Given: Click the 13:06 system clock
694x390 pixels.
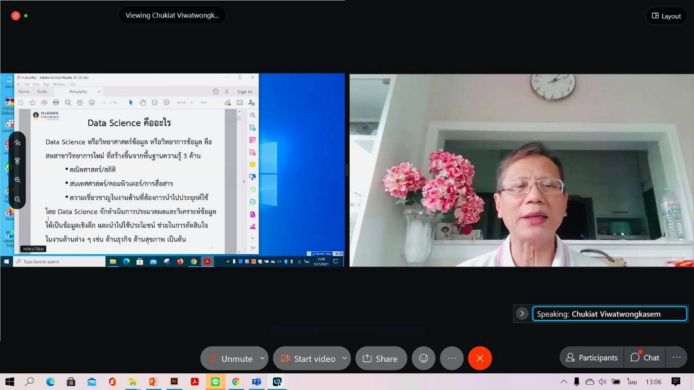Looking at the screenshot, I should tap(653, 382).
